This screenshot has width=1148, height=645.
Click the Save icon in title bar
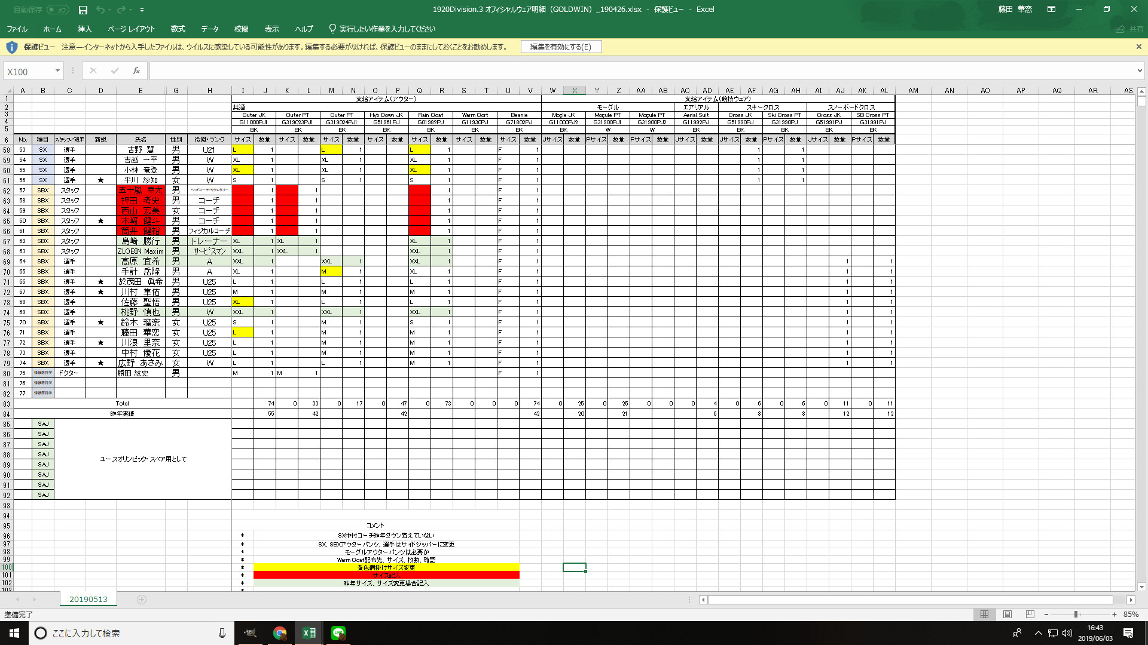83,10
